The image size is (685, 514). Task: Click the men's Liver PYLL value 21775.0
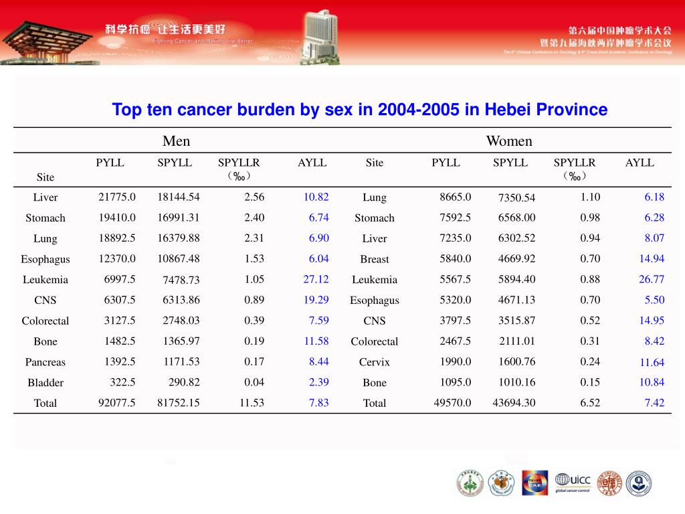point(116,197)
